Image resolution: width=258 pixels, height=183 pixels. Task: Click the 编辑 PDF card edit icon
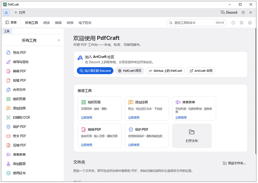[84, 130]
